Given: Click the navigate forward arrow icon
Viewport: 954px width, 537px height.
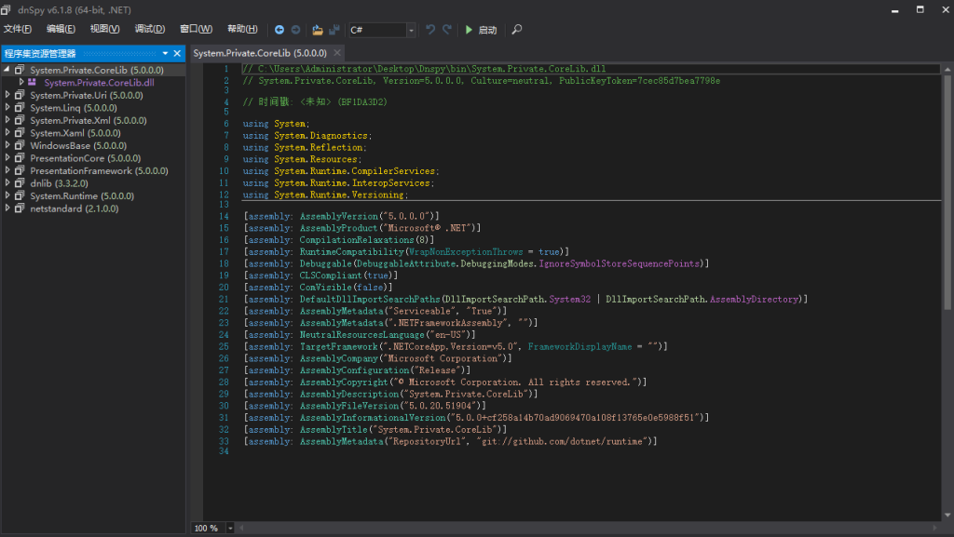Looking at the screenshot, I should pos(295,30).
